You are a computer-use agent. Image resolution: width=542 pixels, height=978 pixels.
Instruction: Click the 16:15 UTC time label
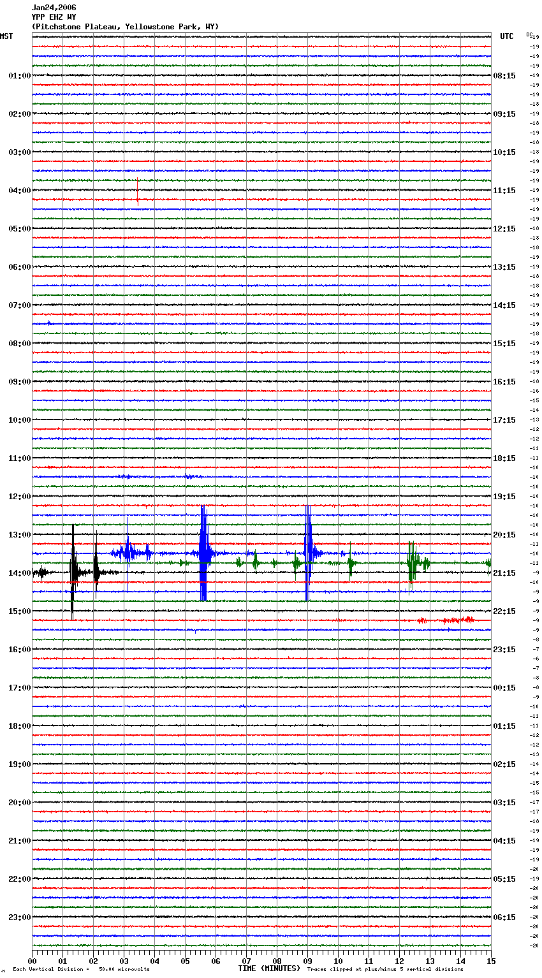(504, 382)
